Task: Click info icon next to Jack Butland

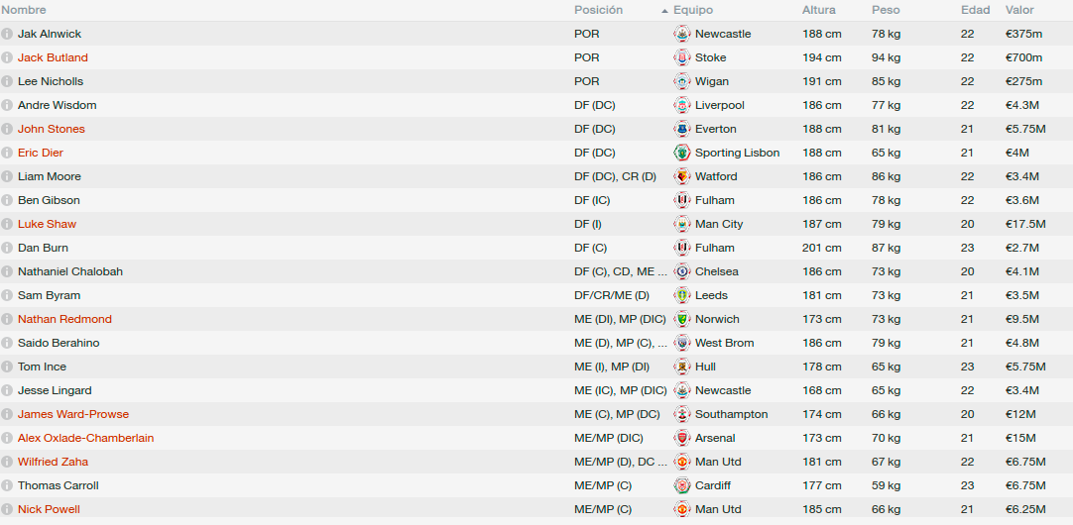Action: point(7,57)
